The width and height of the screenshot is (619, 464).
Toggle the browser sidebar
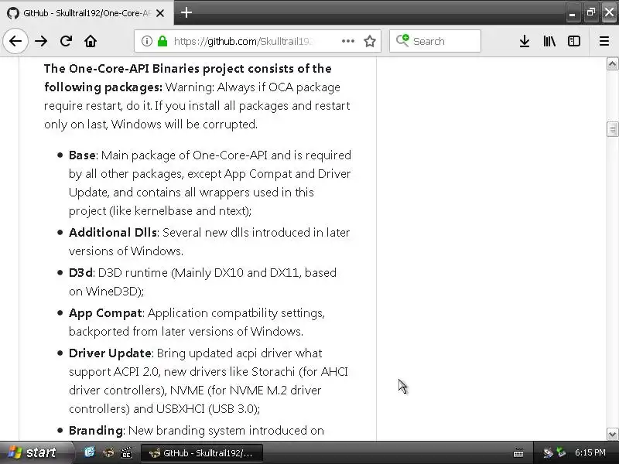coord(574,41)
